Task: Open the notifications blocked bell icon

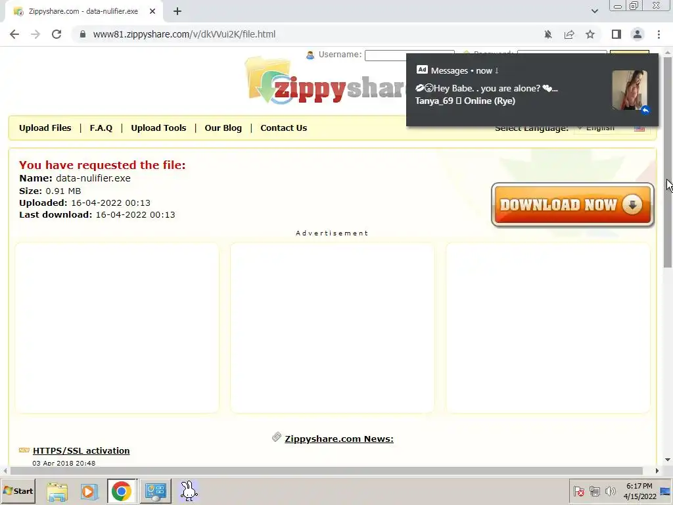Action: (548, 34)
